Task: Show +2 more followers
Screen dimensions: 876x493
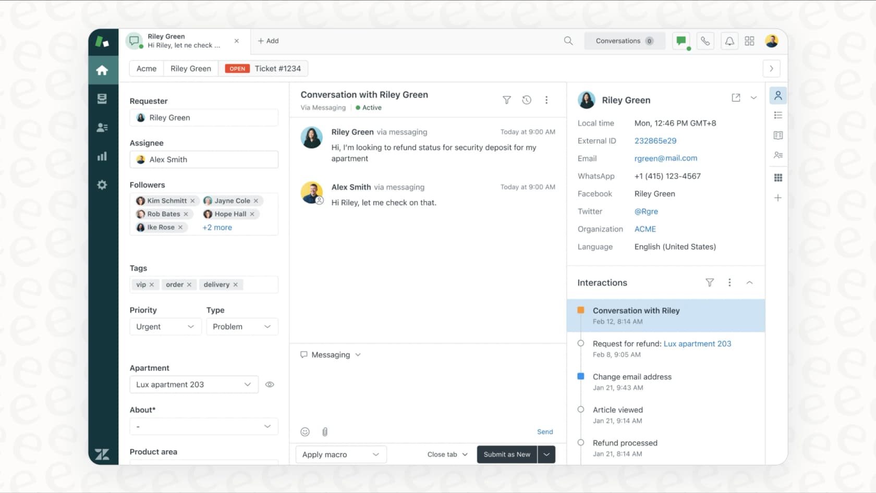Action: point(217,227)
